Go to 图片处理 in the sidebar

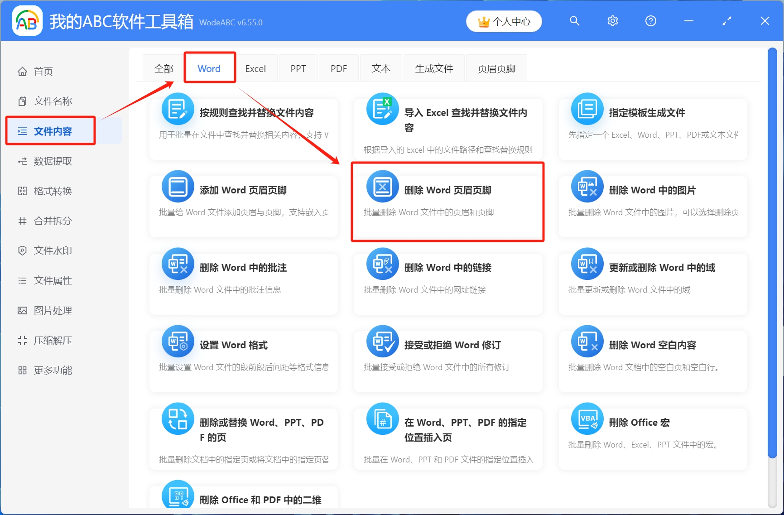[x=52, y=310]
